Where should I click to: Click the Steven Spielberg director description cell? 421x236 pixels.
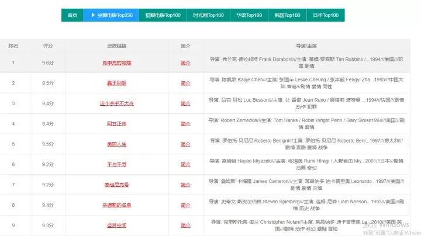click(306, 205)
